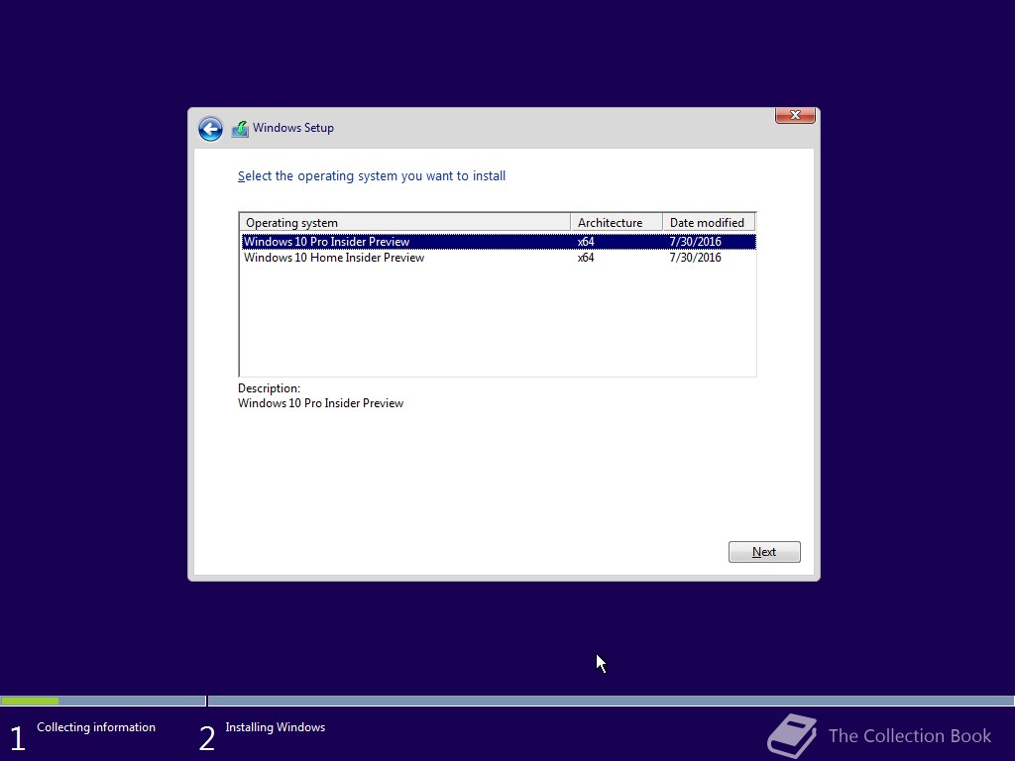Click the Installing Windows step label

tap(276, 727)
